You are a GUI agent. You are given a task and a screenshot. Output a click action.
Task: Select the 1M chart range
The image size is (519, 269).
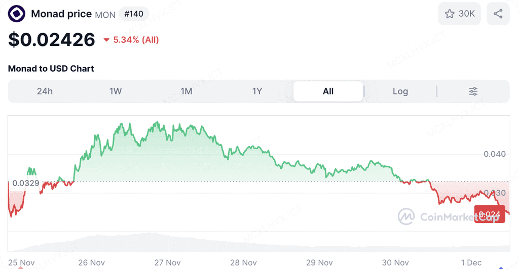187,91
